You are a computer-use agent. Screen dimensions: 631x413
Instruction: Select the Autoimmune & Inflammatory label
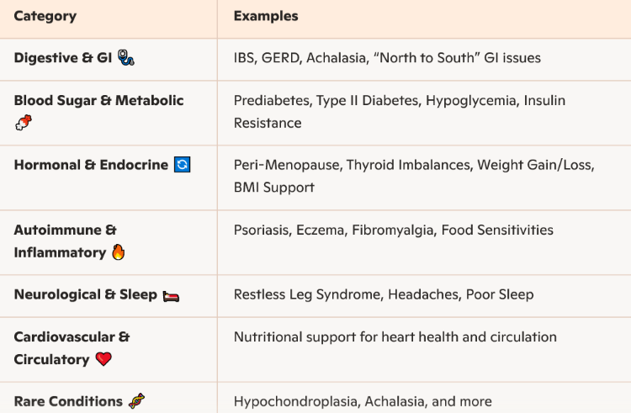click(65, 241)
